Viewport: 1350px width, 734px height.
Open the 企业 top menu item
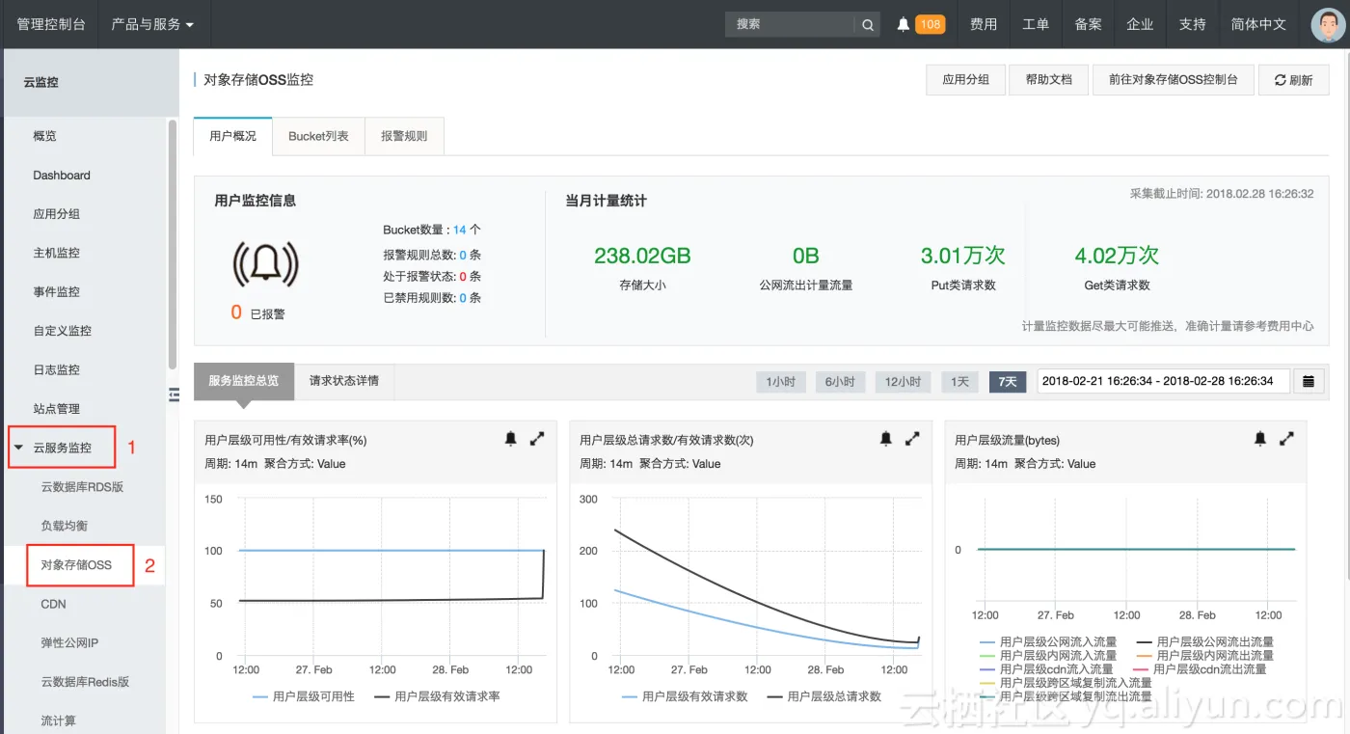(1140, 24)
